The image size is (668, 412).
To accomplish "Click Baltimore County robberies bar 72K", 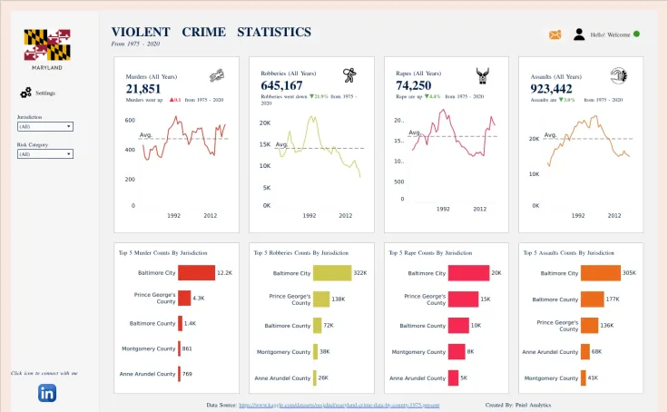I will coord(318,326).
